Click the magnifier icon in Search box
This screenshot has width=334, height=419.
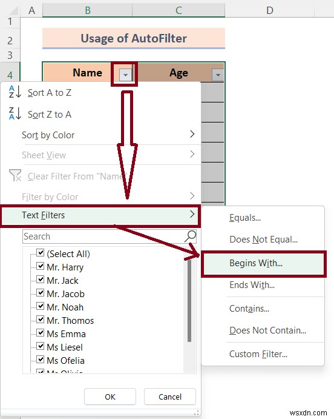click(x=191, y=236)
